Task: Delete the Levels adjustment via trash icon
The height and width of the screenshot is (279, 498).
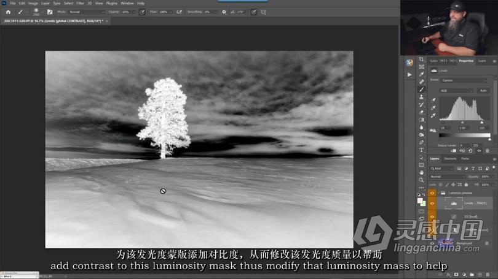Action: pyautogui.click(x=488, y=151)
